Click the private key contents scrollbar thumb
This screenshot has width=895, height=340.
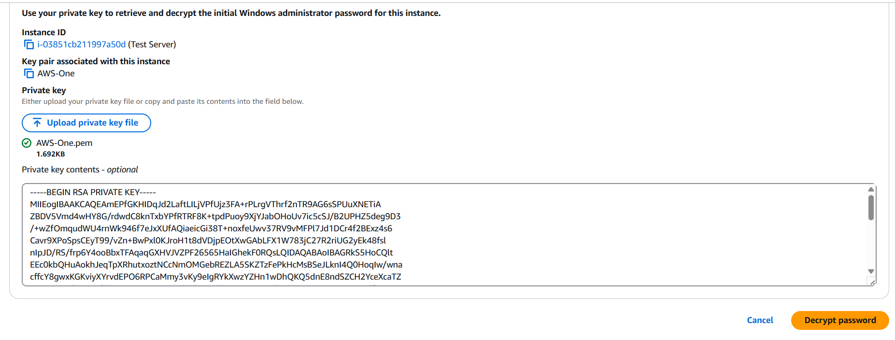coord(871,208)
